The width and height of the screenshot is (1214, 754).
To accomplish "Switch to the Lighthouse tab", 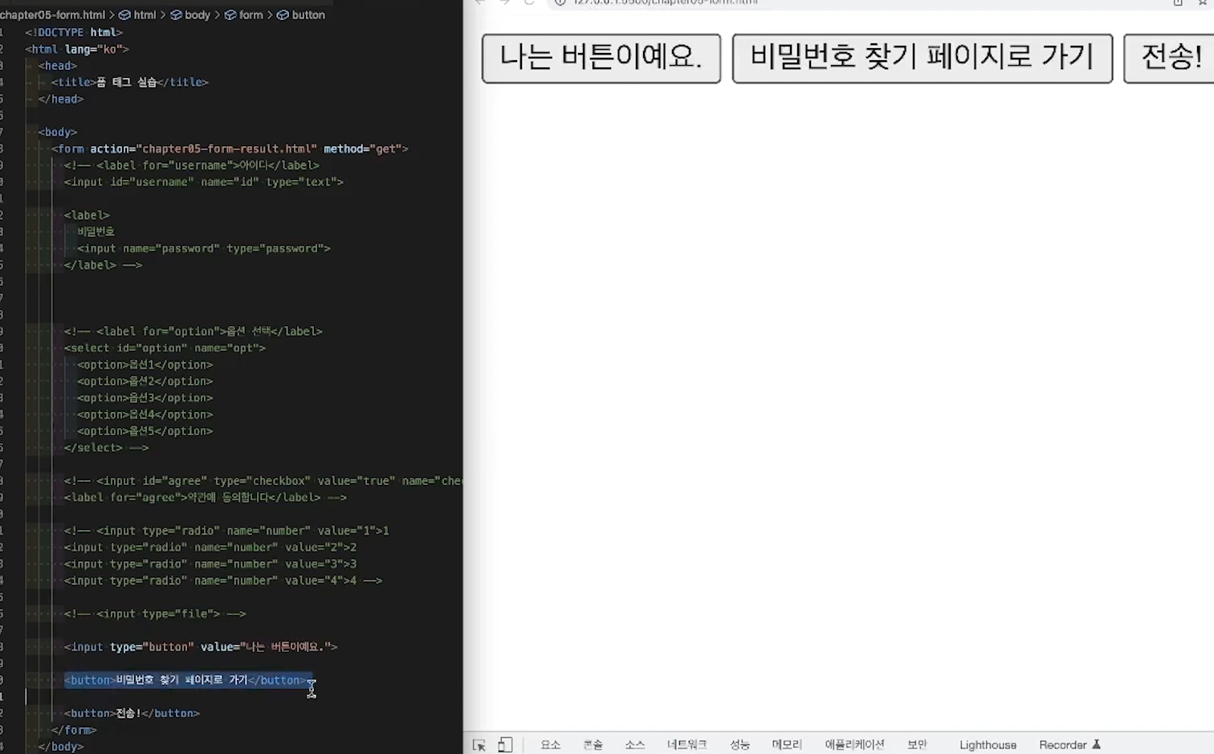I will pyautogui.click(x=988, y=745).
